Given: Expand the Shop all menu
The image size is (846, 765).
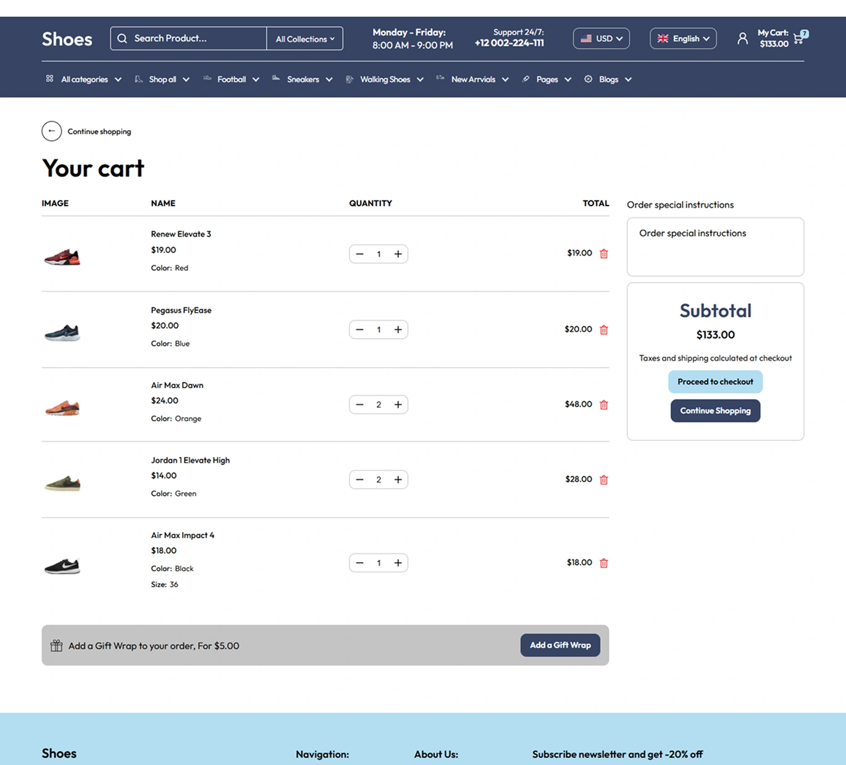Looking at the screenshot, I should pyautogui.click(x=162, y=79).
